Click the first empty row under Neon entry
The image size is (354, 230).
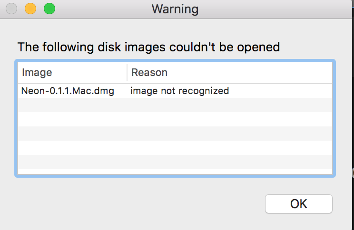pyautogui.click(x=175, y=105)
